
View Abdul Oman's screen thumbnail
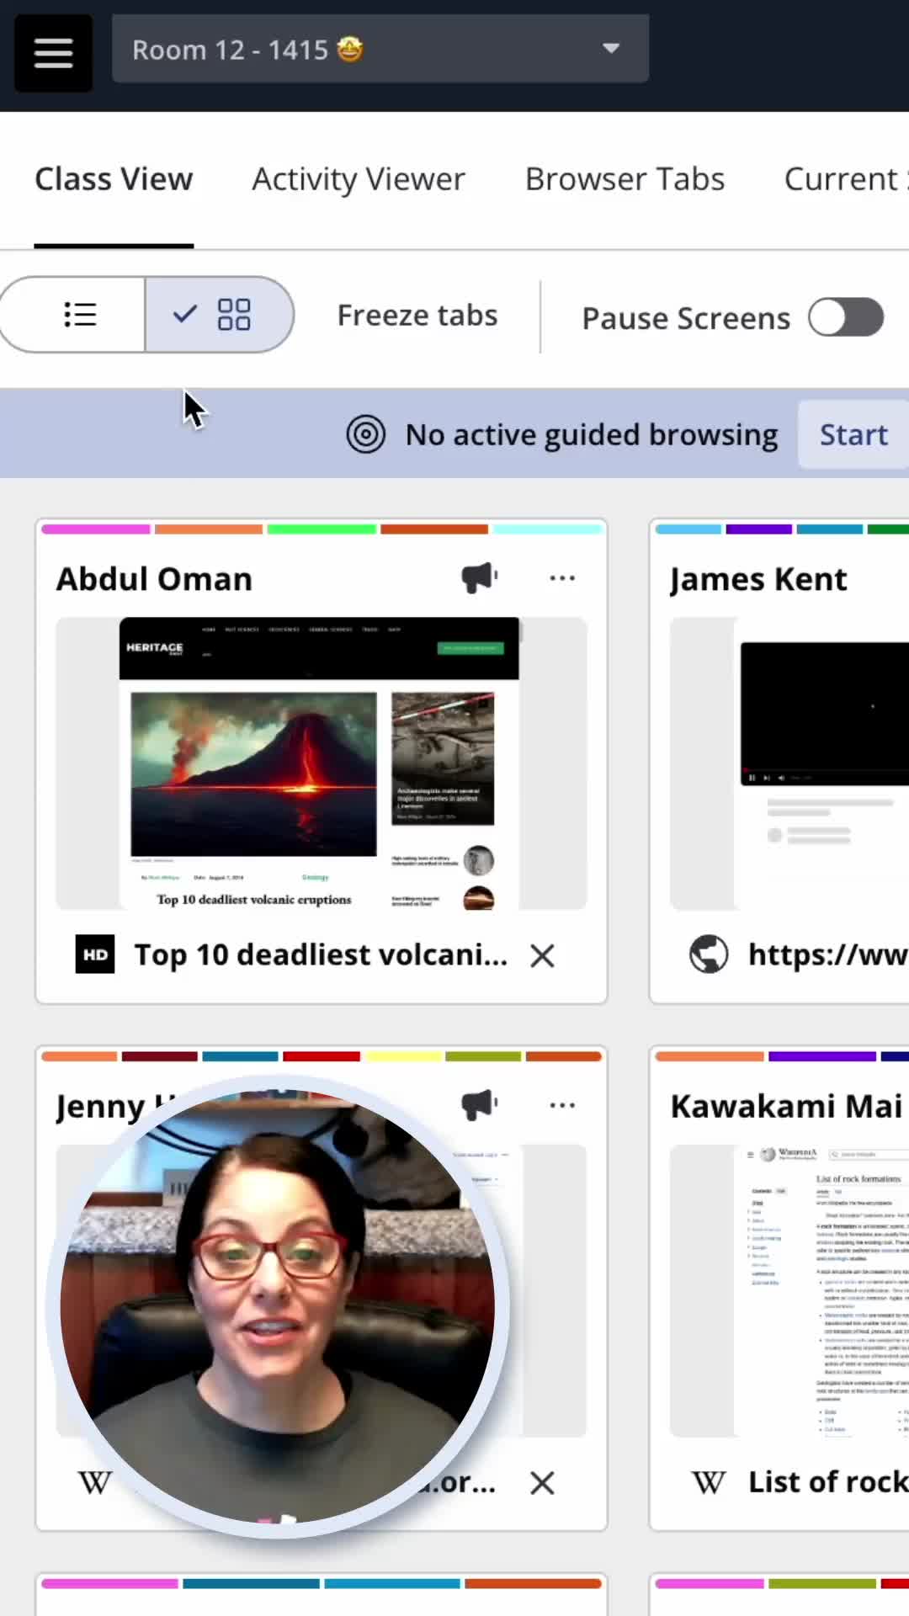[321, 763]
